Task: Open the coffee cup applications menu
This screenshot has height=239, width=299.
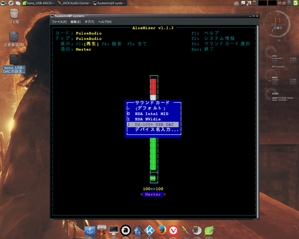Action: (3, 3)
